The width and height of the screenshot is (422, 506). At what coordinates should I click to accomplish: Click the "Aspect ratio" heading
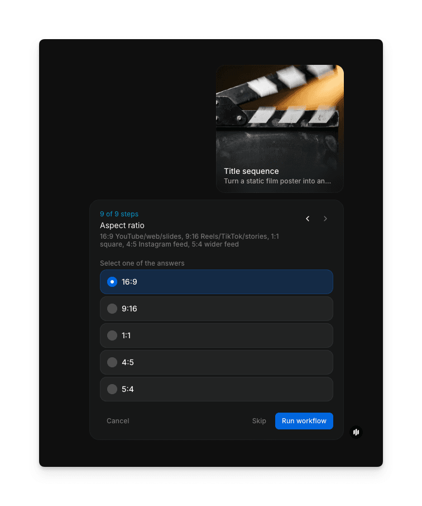122,225
